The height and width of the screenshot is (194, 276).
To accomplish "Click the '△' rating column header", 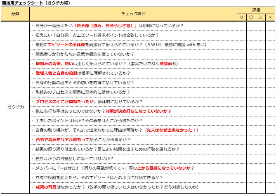I will 261,17.
